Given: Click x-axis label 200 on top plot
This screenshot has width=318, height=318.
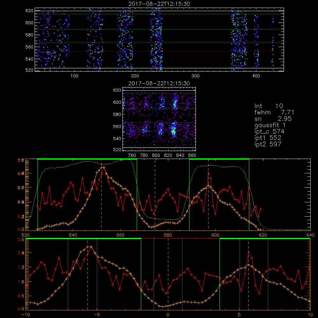Looking at the screenshot, I should tap(135, 76).
